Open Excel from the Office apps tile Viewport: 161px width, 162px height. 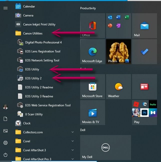(x=127, y=17)
